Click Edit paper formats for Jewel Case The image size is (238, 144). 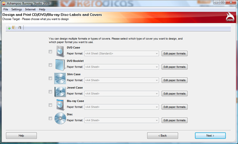click(x=174, y=94)
